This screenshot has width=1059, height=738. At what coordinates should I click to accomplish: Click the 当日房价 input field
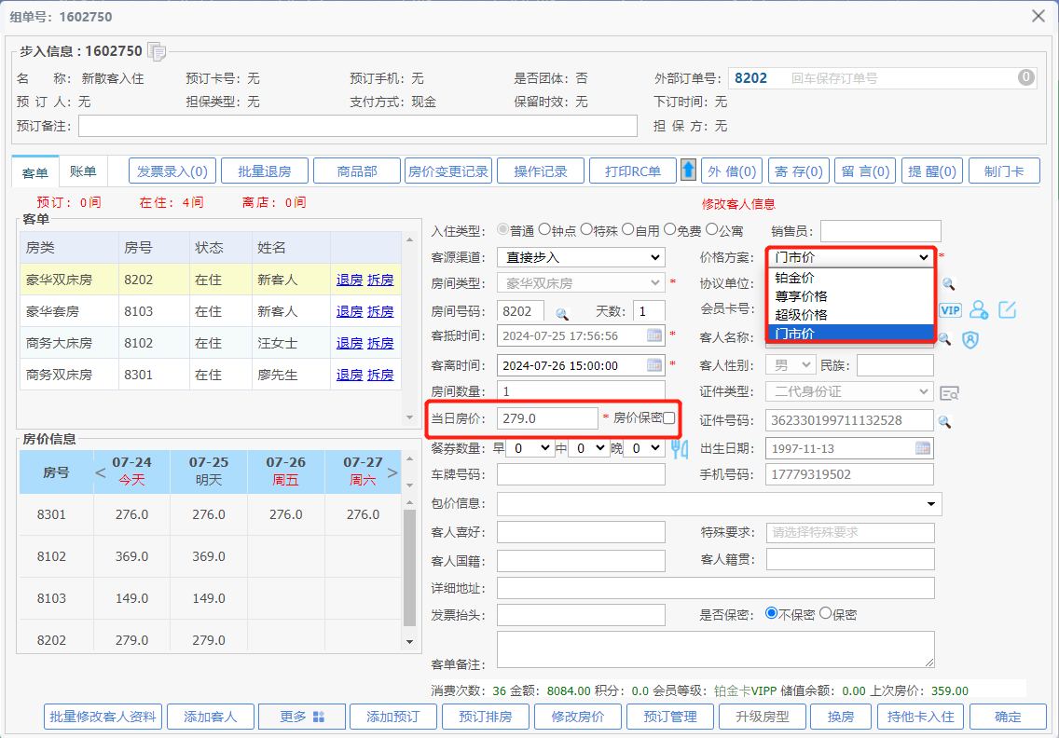(548, 418)
